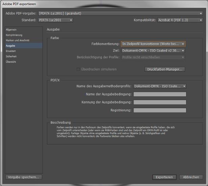
Task: Click the 'Adobe PDF exportieren' title text
Action: (19, 4)
